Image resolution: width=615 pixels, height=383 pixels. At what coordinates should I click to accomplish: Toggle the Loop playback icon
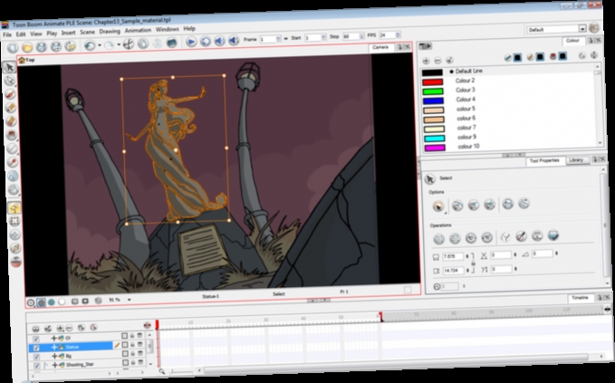click(x=205, y=41)
